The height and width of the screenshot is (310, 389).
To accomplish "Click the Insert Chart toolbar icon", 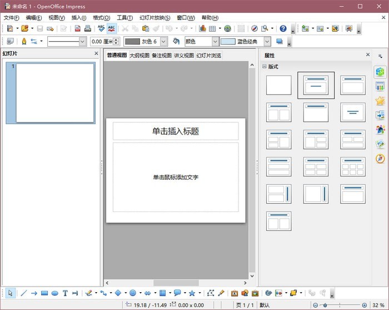I will 202,28.
